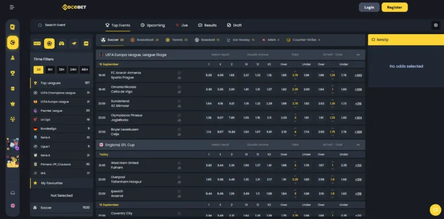Lower the total line below 2.25 for Omonia Nicosia
The image size is (444, 219).
pyautogui.click(x=295, y=93)
